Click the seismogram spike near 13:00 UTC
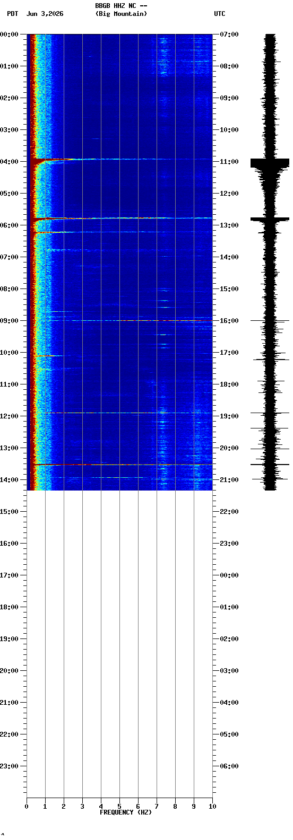This screenshot has height=840, width=293. tap(270, 218)
